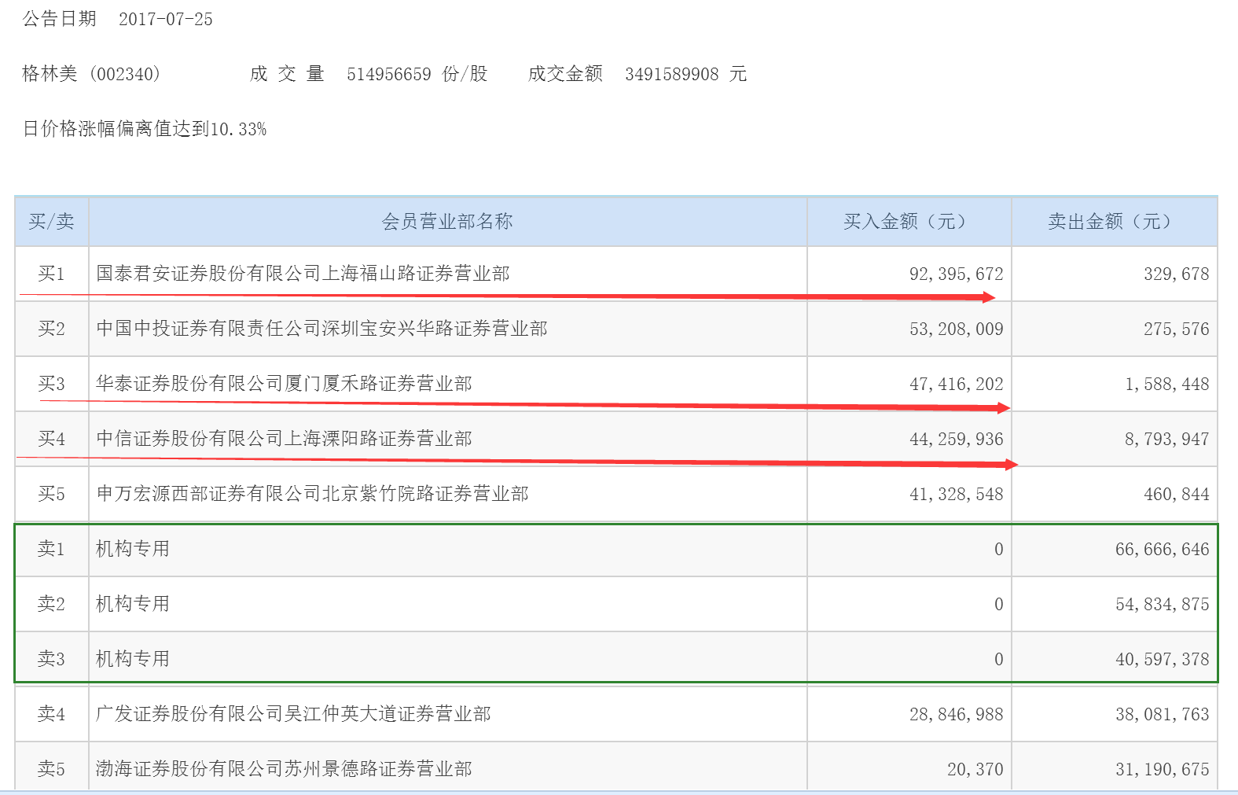The image size is (1238, 795).
Task: Click 机构专用 in the 卖3 row
Action: pos(133,659)
